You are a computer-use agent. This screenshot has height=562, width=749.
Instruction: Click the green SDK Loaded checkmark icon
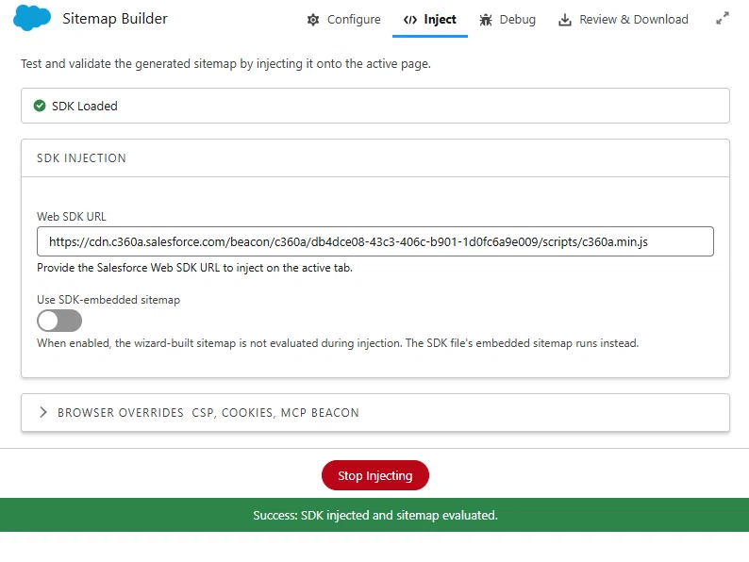(40, 106)
